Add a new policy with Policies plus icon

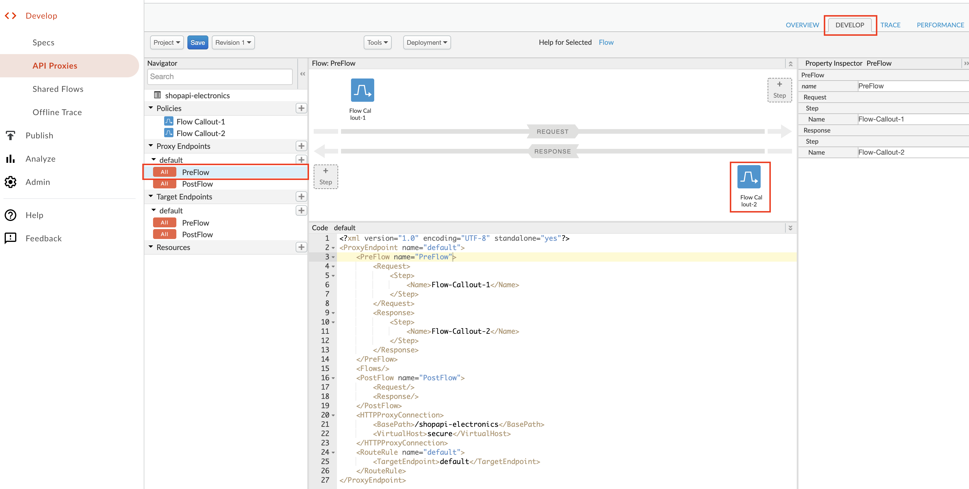[x=301, y=108]
